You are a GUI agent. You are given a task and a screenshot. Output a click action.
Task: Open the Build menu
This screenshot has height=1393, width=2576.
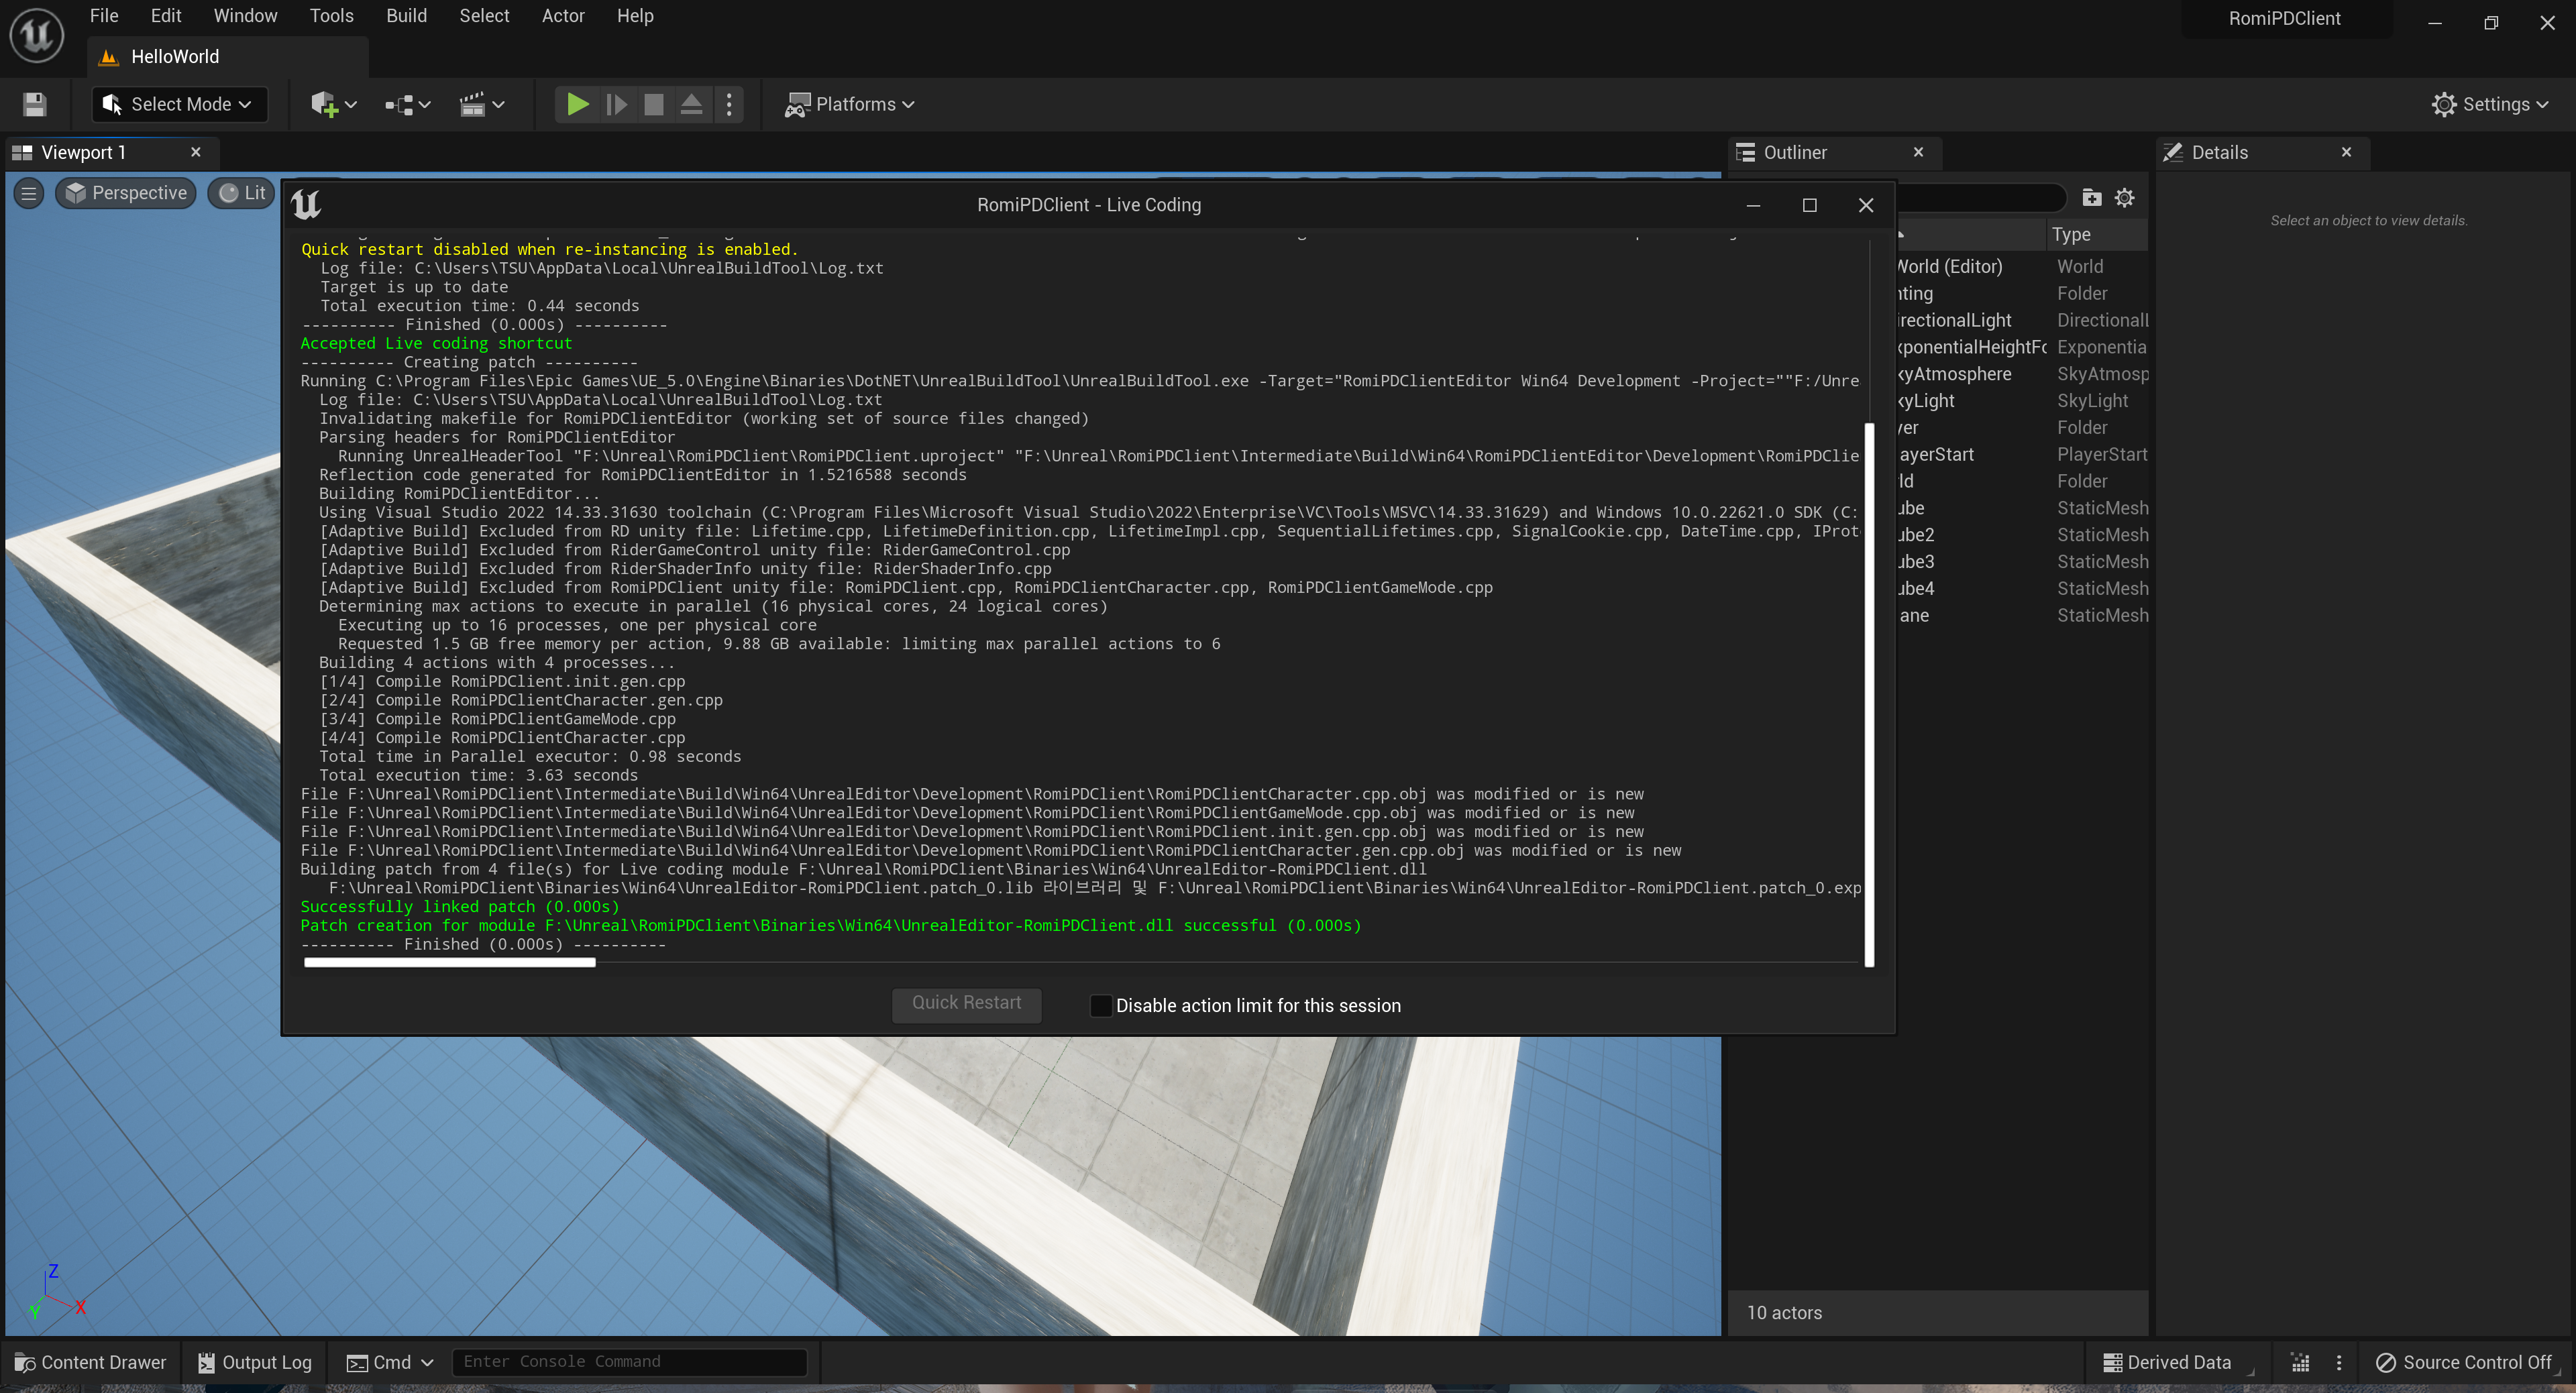pyautogui.click(x=406, y=16)
